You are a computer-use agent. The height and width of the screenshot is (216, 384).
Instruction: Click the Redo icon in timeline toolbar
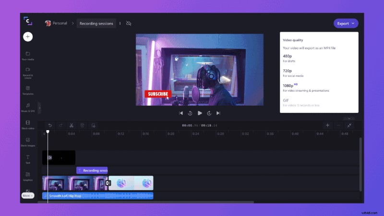pyautogui.click(x=61, y=125)
